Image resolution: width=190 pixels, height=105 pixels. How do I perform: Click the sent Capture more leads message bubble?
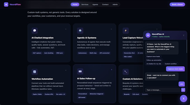[x=175, y=69]
